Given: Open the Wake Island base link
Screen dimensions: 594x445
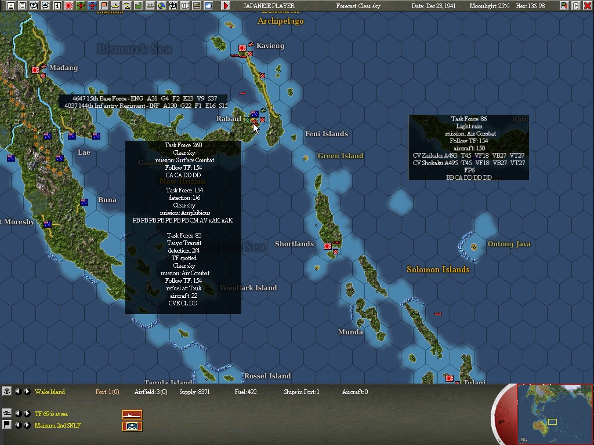Looking at the screenshot, I should [50, 392].
